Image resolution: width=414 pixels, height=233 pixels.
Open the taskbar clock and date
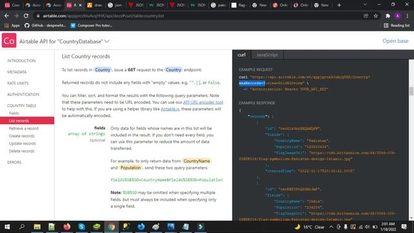click(x=388, y=227)
